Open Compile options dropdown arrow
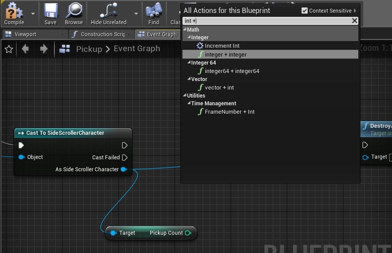The height and width of the screenshot is (253, 392). point(33,14)
